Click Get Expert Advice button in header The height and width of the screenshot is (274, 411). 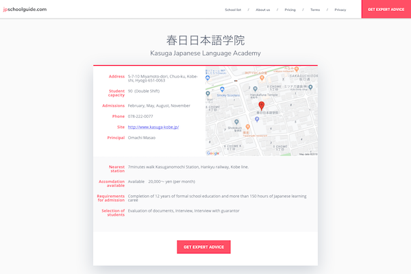(x=386, y=10)
